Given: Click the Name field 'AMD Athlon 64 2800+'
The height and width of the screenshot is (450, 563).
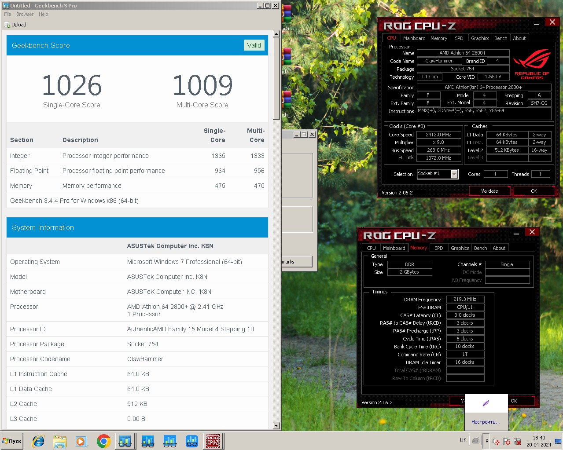Looking at the screenshot, I should click(x=463, y=53).
